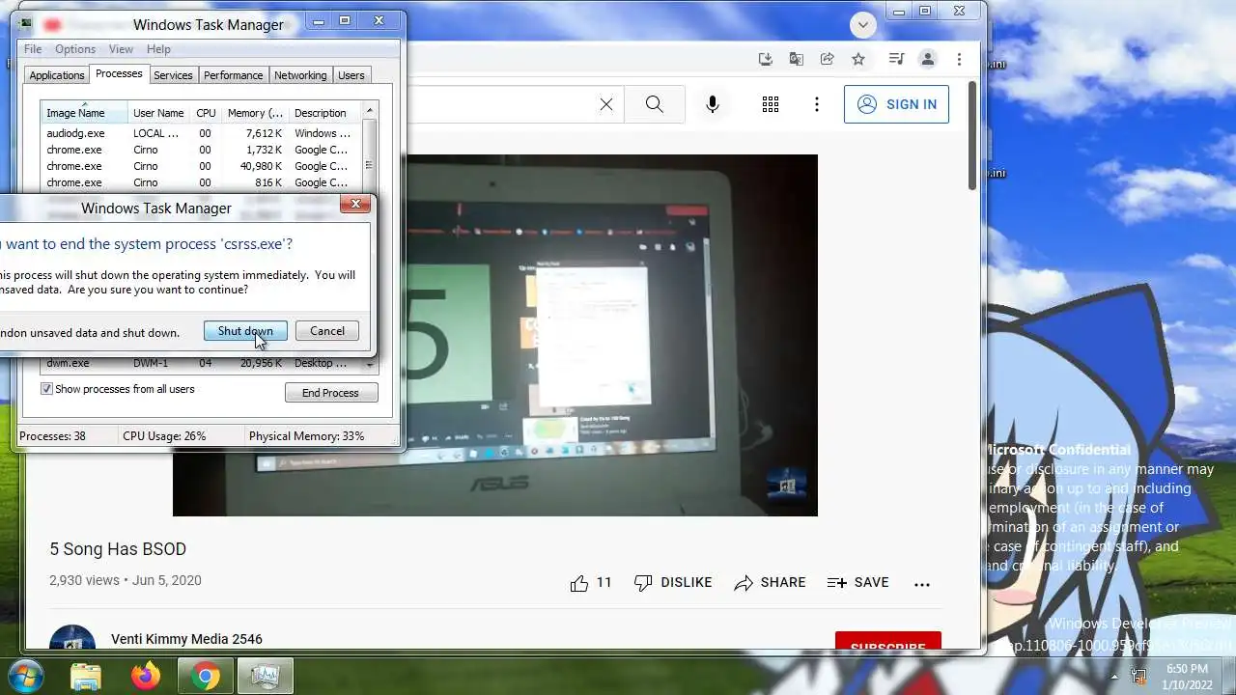Bookmark this page with the star icon
The height and width of the screenshot is (695, 1236).
coord(858,59)
